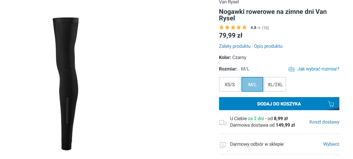The width and height of the screenshot is (353, 159).
Task: Open the (10) reviews count
Action: tap(265, 28)
